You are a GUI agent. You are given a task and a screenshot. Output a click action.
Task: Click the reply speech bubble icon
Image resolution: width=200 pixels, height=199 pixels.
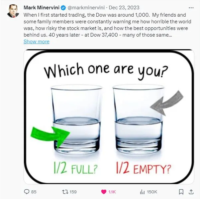[x=27, y=192]
